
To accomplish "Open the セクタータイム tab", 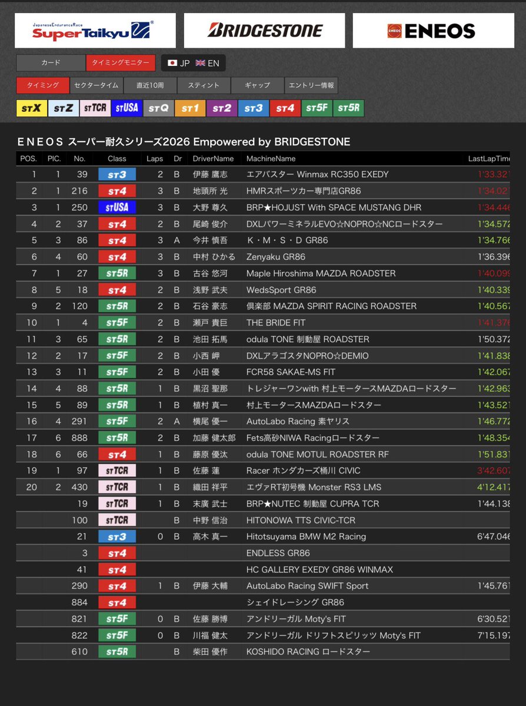I will pos(96,85).
